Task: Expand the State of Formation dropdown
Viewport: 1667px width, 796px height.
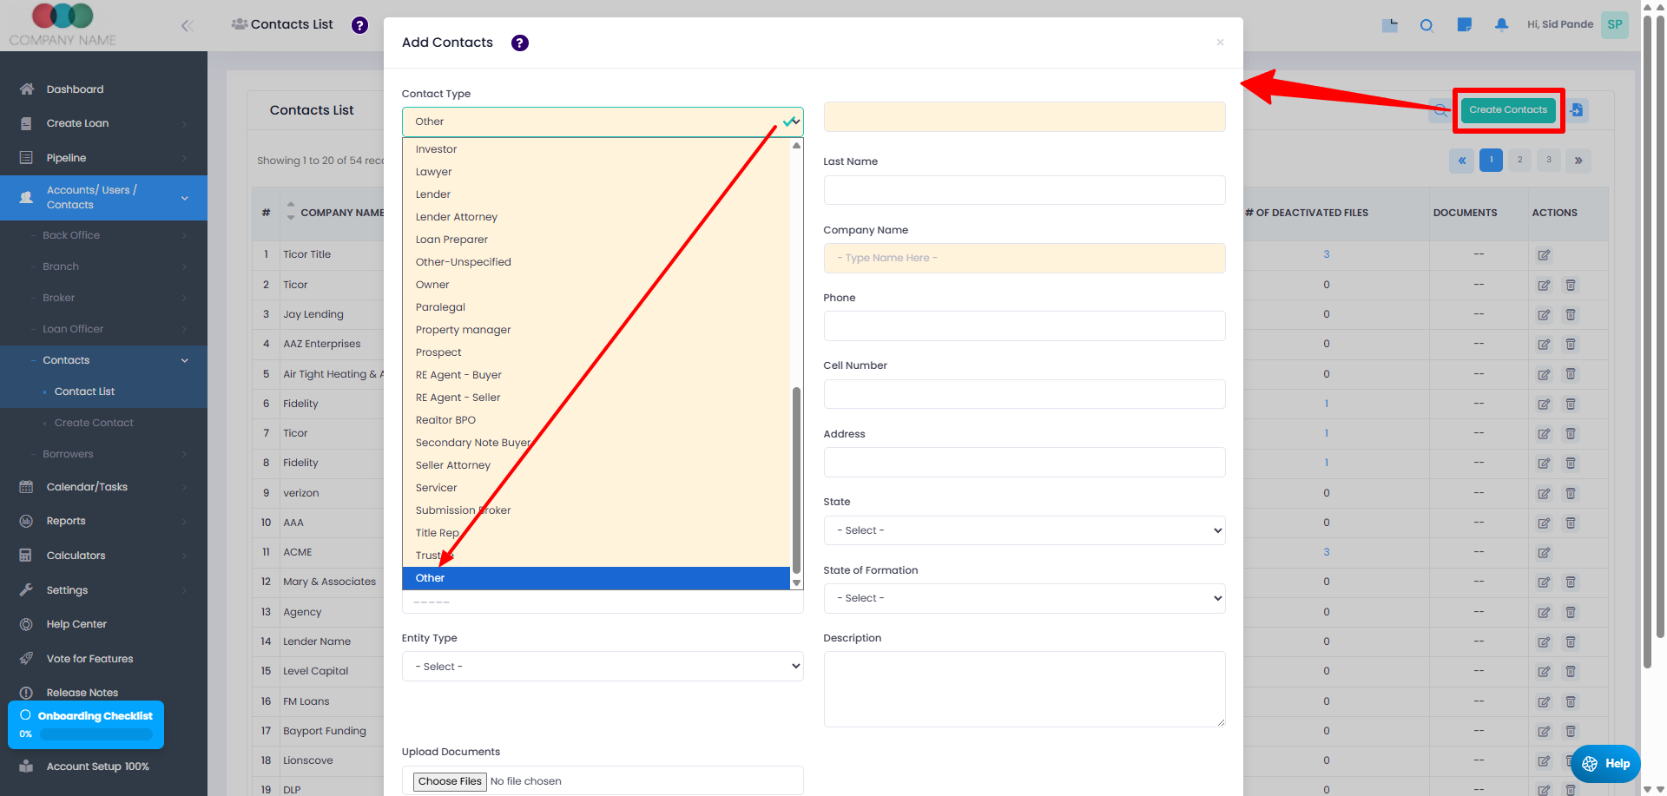Action: [1024, 598]
